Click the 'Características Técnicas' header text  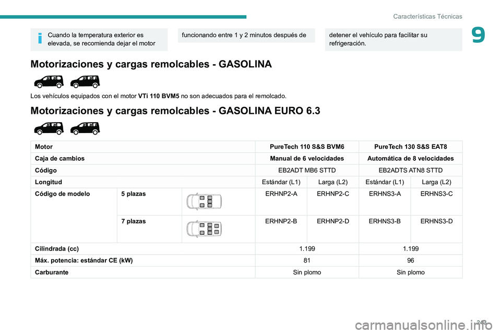[x=427, y=16]
